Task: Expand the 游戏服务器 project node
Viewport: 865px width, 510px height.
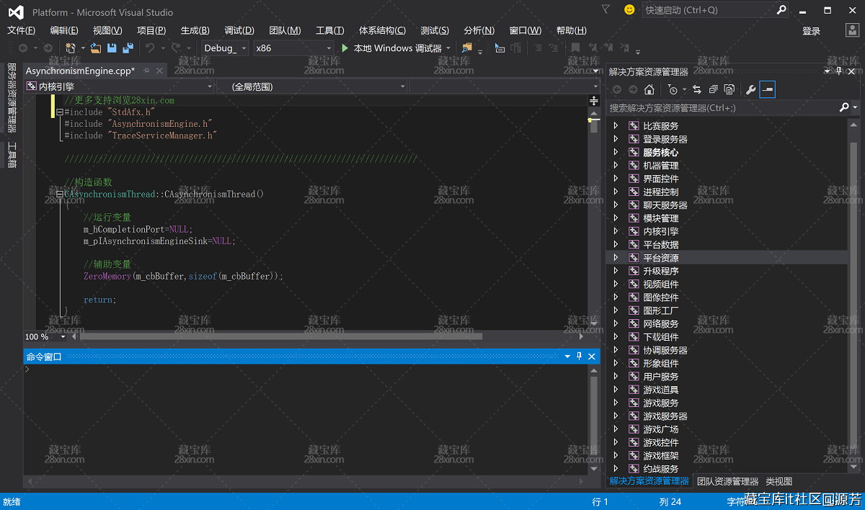Action: (616, 416)
